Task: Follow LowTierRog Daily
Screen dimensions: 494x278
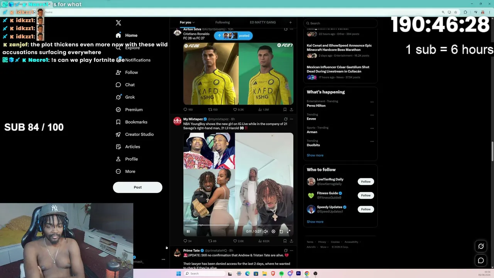Action: click(x=365, y=181)
